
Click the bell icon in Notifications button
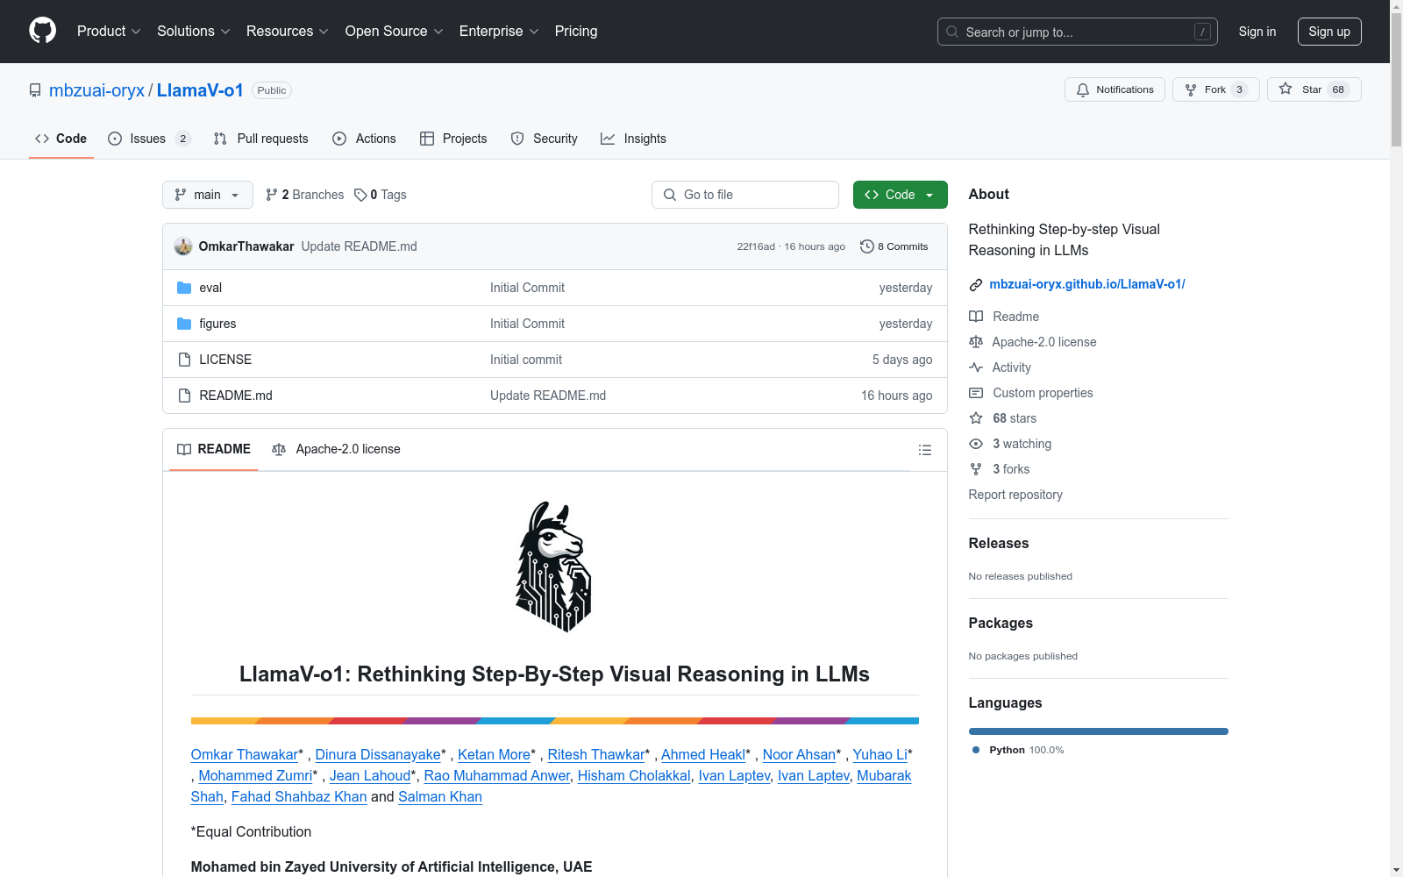(x=1083, y=89)
